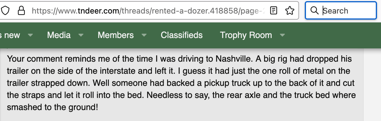Viewport: 381px width, 121px height.
Task: Expand the Trophy Room dropdown arrow
Action: pyautogui.click(x=282, y=35)
